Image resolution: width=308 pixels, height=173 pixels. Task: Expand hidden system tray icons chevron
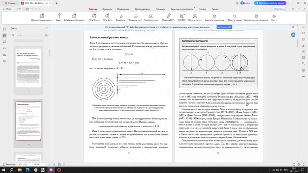coord(269,170)
